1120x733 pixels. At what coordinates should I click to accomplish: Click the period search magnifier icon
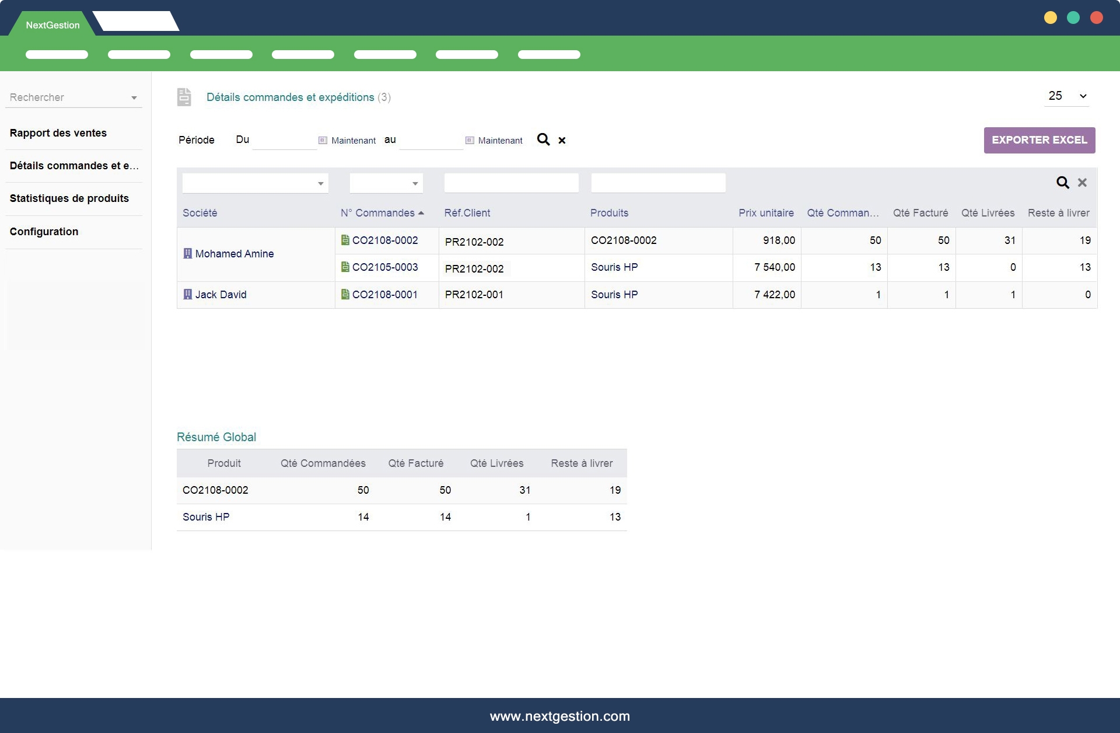click(x=543, y=139)
